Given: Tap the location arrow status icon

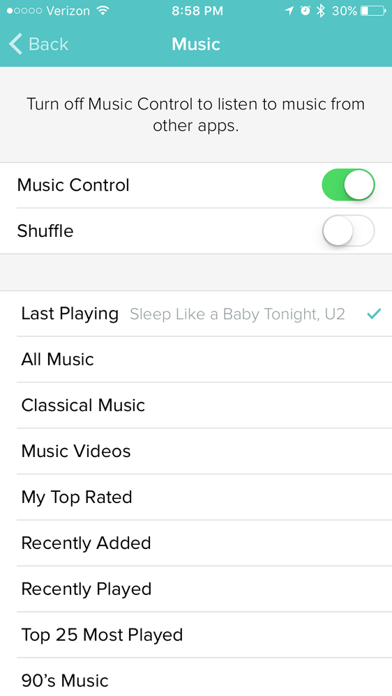Looking at the screenshot, I should 289,10.
